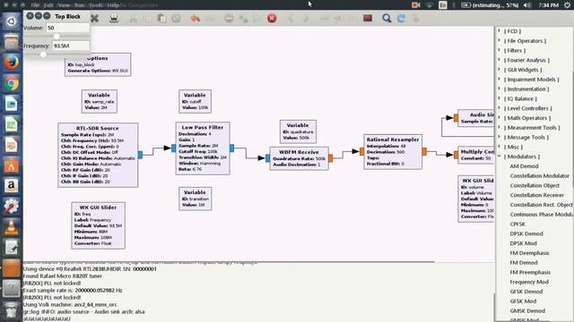Click the sound volume indicator in top panel
The height and width of the screenshot is (322, 574).
click(x=527, y=5)
